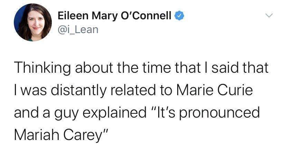Click the words "Marie Curie" in tweet
The height and width of the screenshot is (160, 286).
click(214, 90)
